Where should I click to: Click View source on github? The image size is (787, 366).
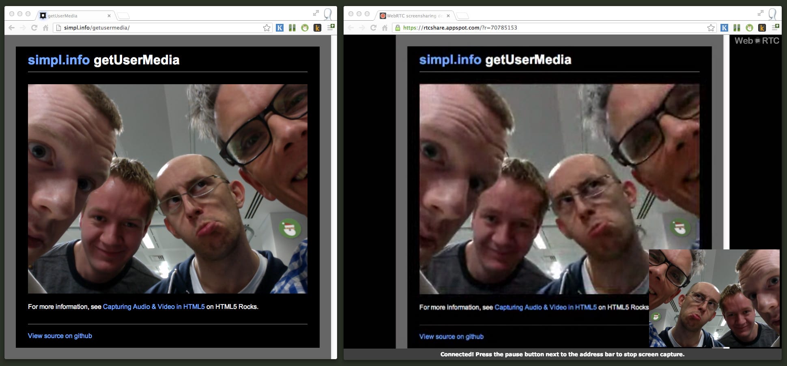tap(60, 336)
